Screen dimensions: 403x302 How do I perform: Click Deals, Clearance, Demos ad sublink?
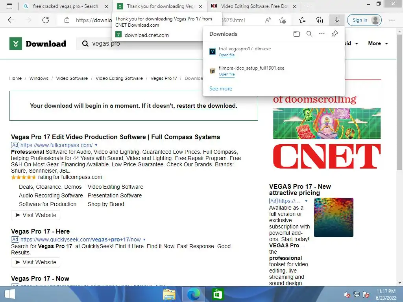click(x=50, y=187)
